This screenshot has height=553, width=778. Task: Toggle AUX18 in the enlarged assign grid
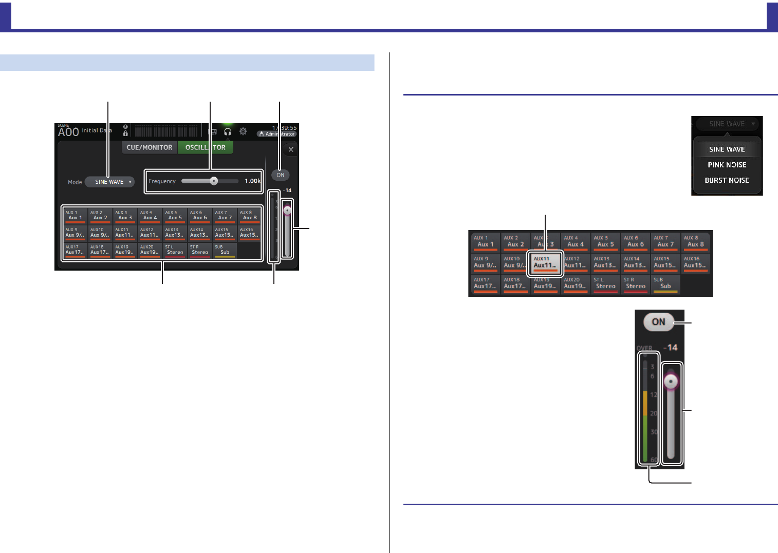point(515,284)
